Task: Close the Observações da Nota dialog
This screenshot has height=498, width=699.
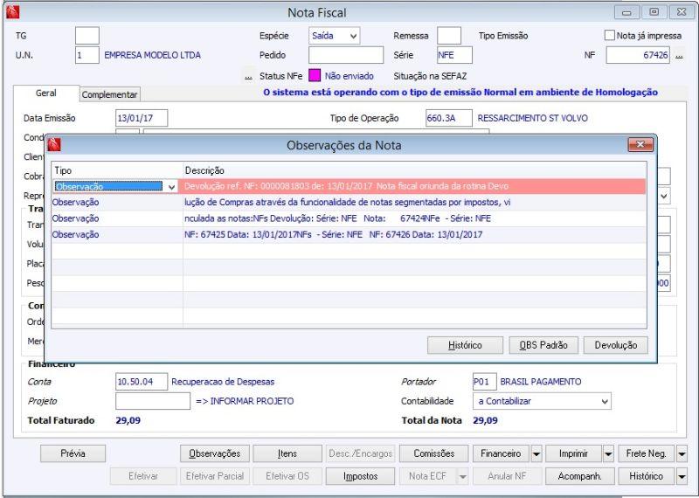Action: click(640, 144)
